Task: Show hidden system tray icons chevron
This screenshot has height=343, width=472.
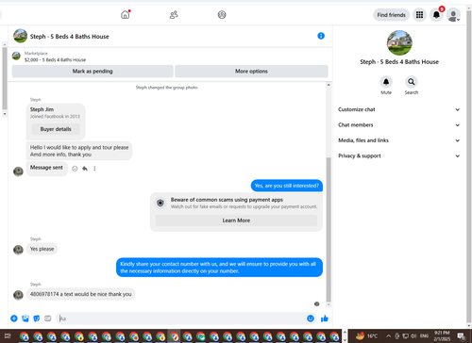Action: [389, 336]
